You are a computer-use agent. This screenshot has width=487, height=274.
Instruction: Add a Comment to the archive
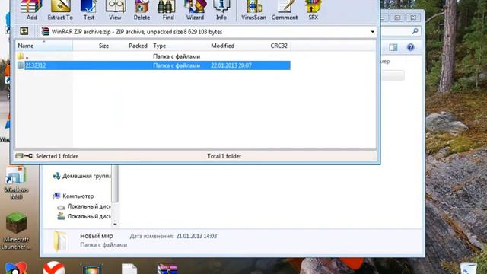click(284, 11)
